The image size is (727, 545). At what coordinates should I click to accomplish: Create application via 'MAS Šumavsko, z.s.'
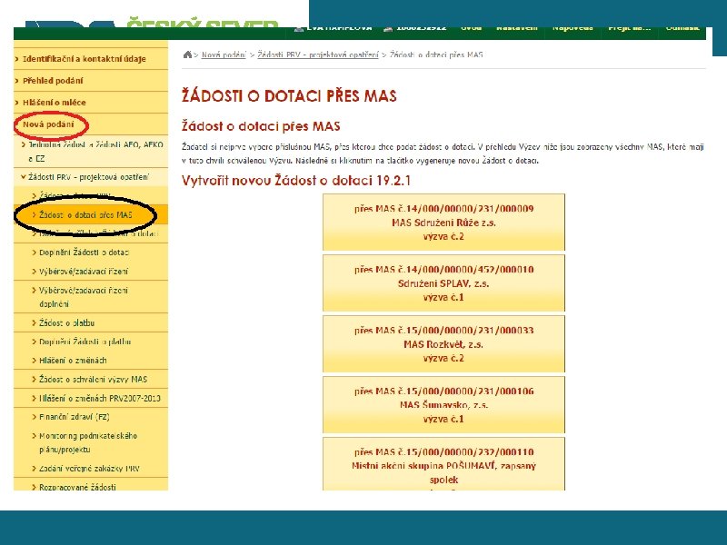(x=443, y=404)
